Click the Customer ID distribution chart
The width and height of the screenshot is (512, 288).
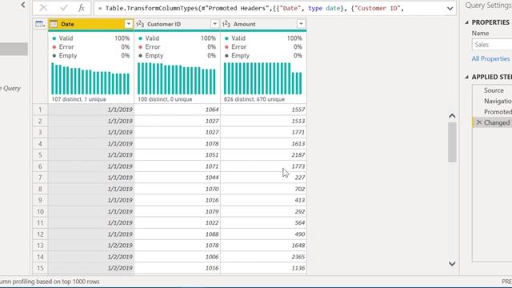177,78
